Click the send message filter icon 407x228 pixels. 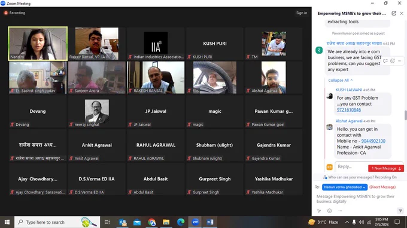[400, 211]
